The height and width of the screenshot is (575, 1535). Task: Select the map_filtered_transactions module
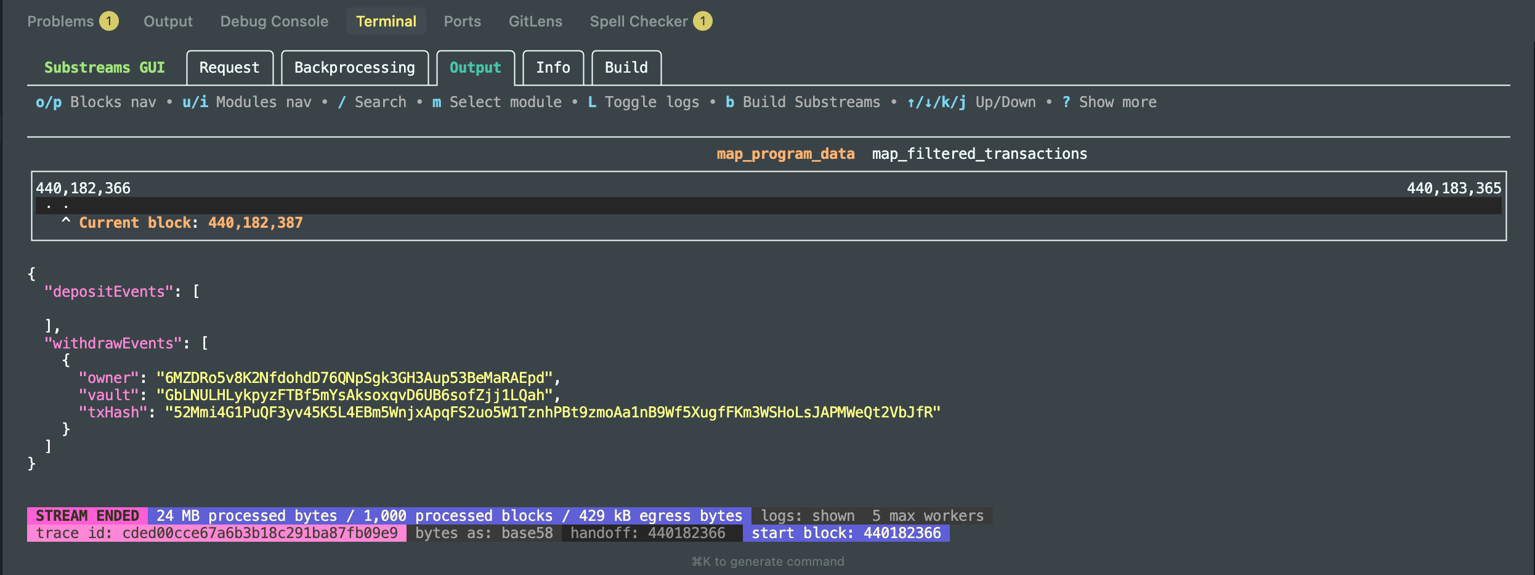point(979,154)
